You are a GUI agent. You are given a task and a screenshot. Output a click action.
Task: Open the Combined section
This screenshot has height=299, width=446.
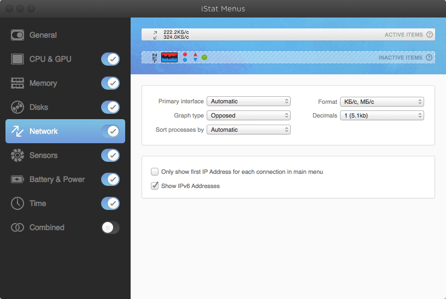pyautogui.click(x=47, y=227)
